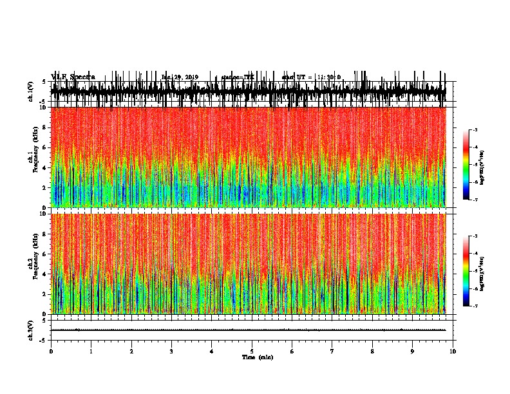Image resolution: width=510 pixels, height=394 pixels.
Task: Click inside the ch.1 spectrogram panel
Action: (x=248, y=157)
